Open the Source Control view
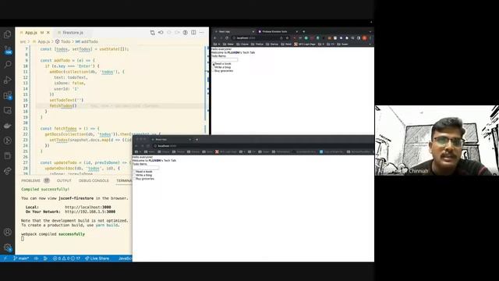 coord(7,49)
